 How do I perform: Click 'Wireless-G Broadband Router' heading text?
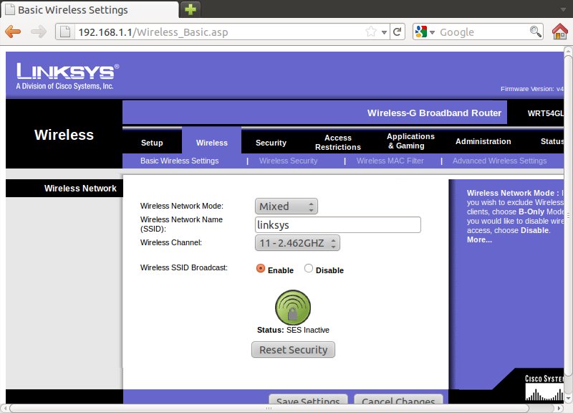coord(434,113)
